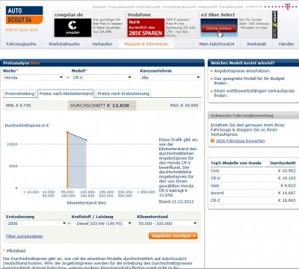Open the Magazin & Informieren menu
This screenshot has height=269, width=299.
coord(147,44)
